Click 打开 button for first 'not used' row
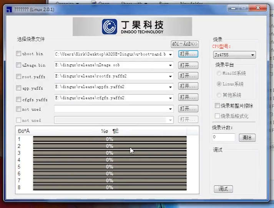Viewport: 274px width, 208px height. point(188,108)
